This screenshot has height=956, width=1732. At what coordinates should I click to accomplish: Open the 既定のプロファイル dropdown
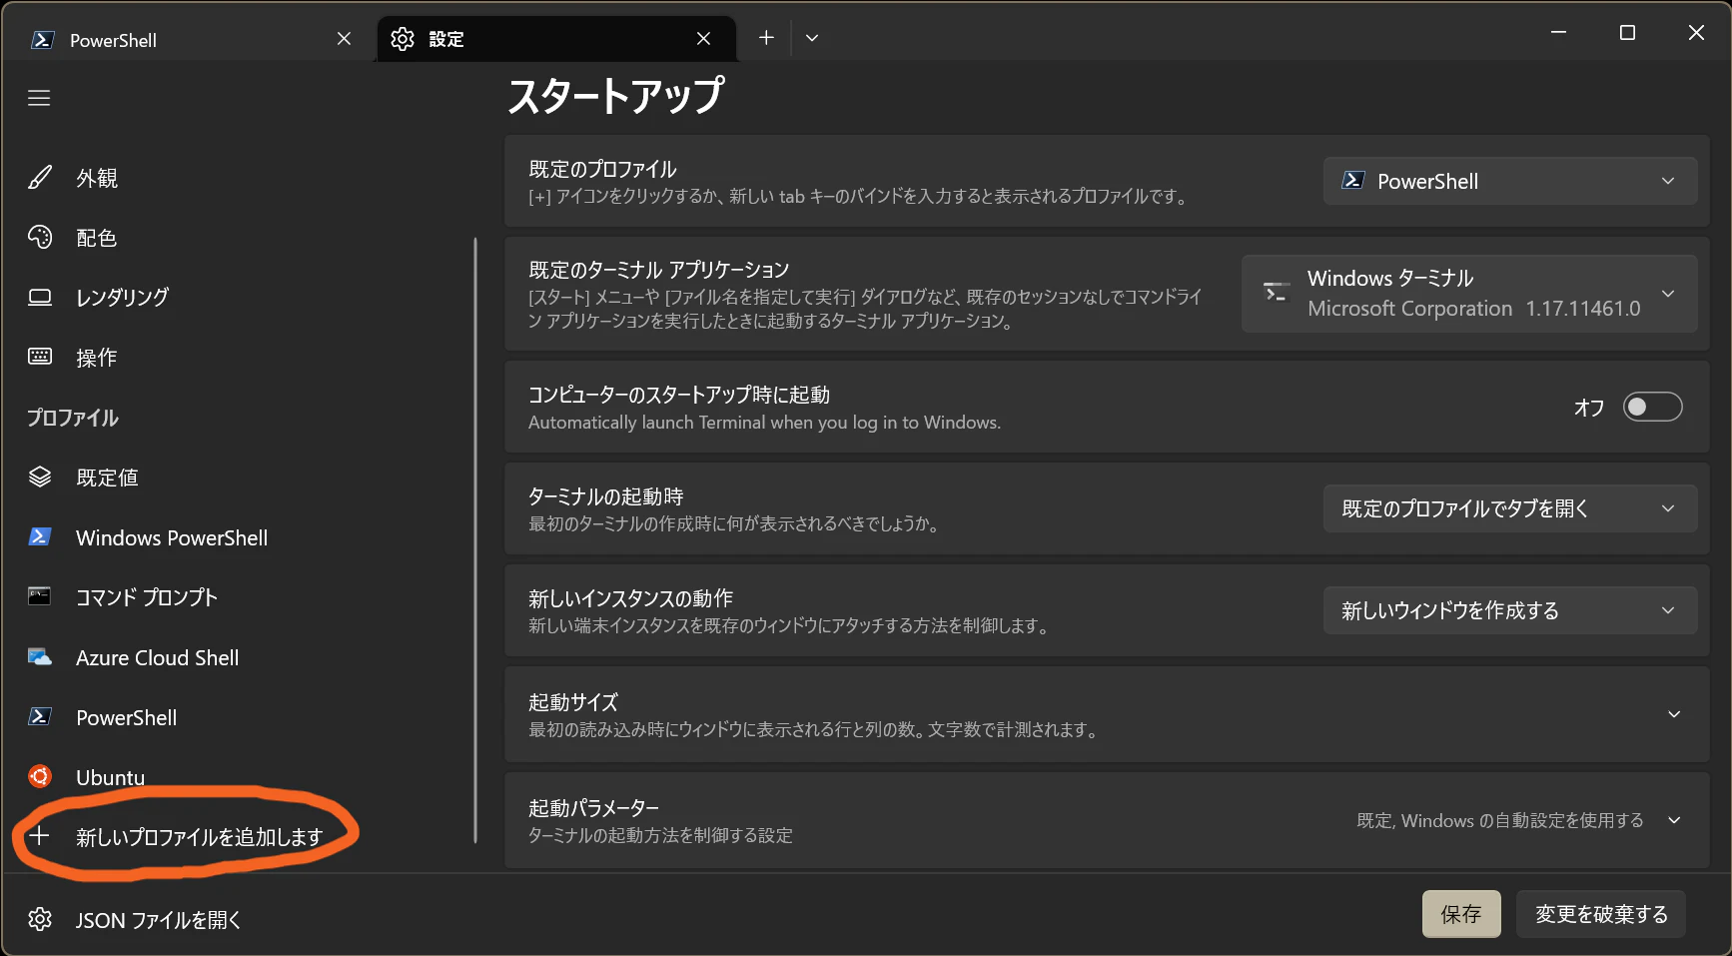[x=1509, y=181]
